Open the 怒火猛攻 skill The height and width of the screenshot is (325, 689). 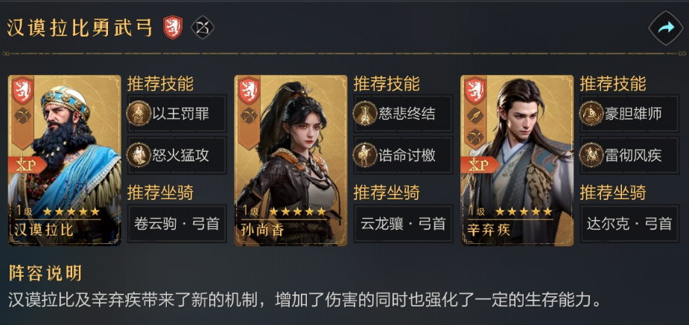pos(177,155)
